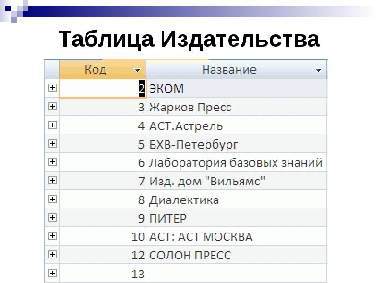Expand the ЭКОМ row plus icon

52,88
